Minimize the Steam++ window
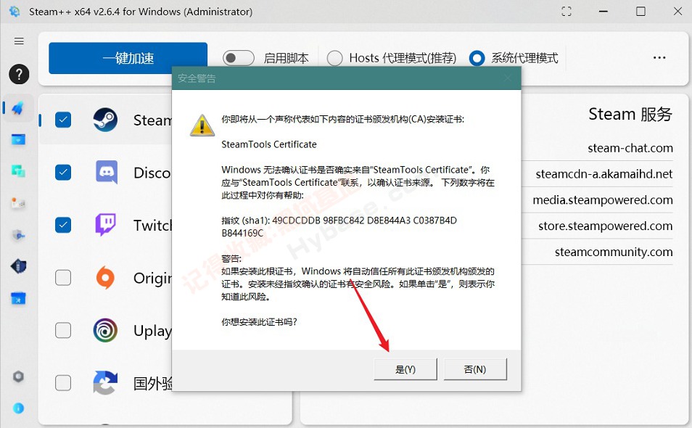This screenshot has height=428, width=692. [604, 12]
